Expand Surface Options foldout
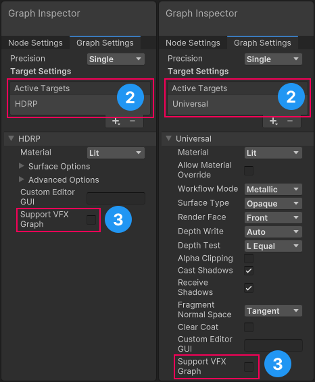Image resolution: width=315 pixels, height=382 pixels. coord(22,166)
